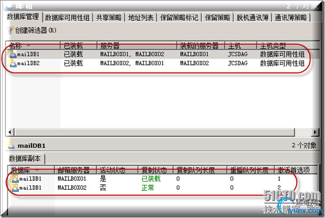
Task: Click green copy status 已装载
Action: coord(151,179)
